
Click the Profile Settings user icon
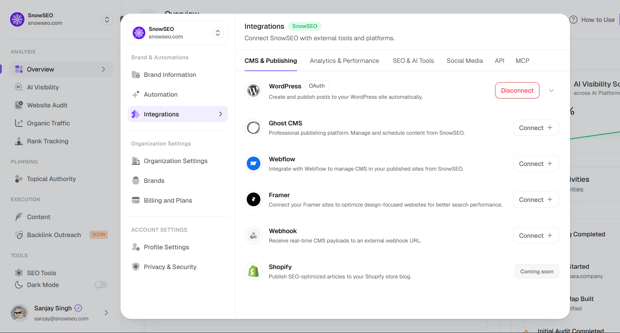(136, 247)
